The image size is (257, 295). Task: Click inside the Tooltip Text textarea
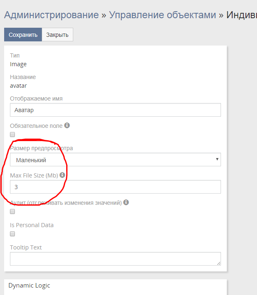115,259
